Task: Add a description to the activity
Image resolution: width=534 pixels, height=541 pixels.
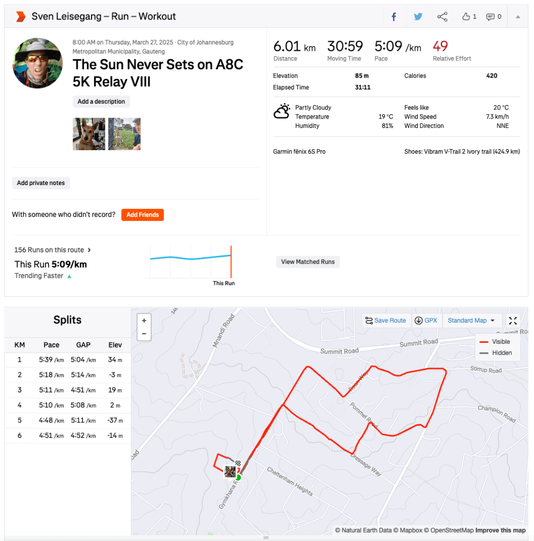Action: tap(101, 102)
